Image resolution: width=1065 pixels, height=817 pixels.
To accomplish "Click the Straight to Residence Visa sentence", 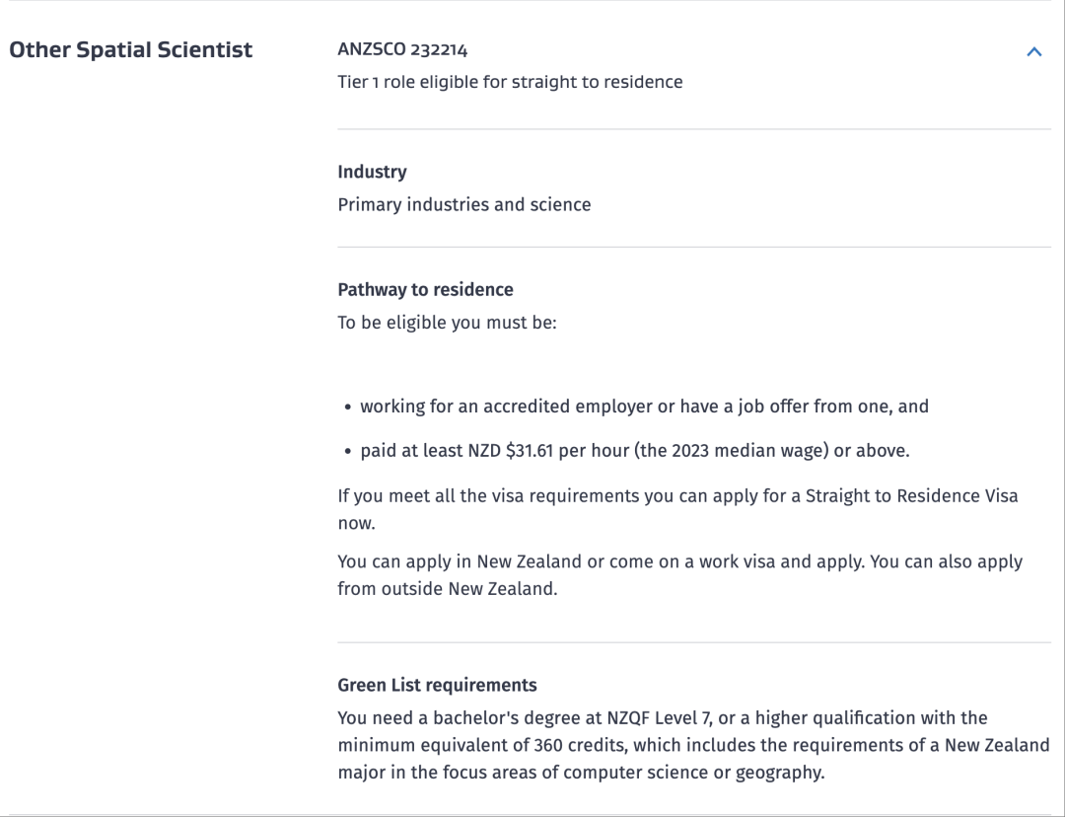I will click(x=677, y=496).
